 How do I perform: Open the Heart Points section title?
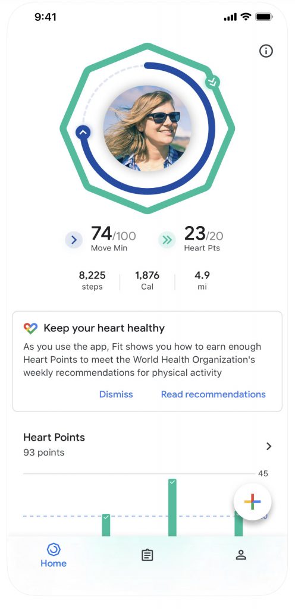click(54, 437)
